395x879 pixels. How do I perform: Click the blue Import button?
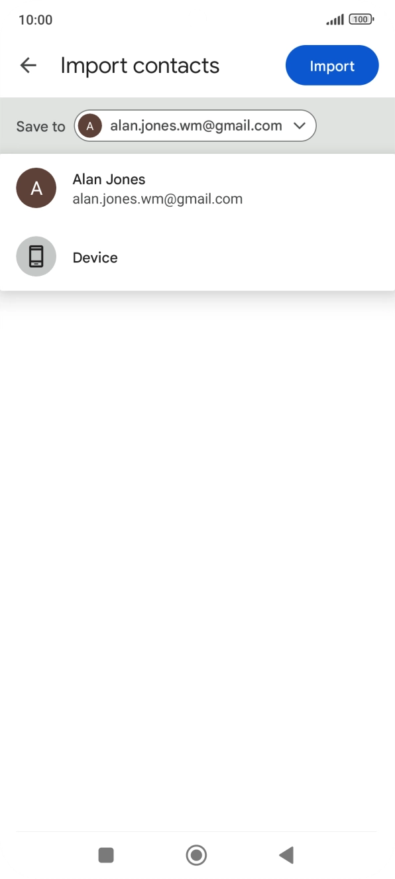click(332, 66)
